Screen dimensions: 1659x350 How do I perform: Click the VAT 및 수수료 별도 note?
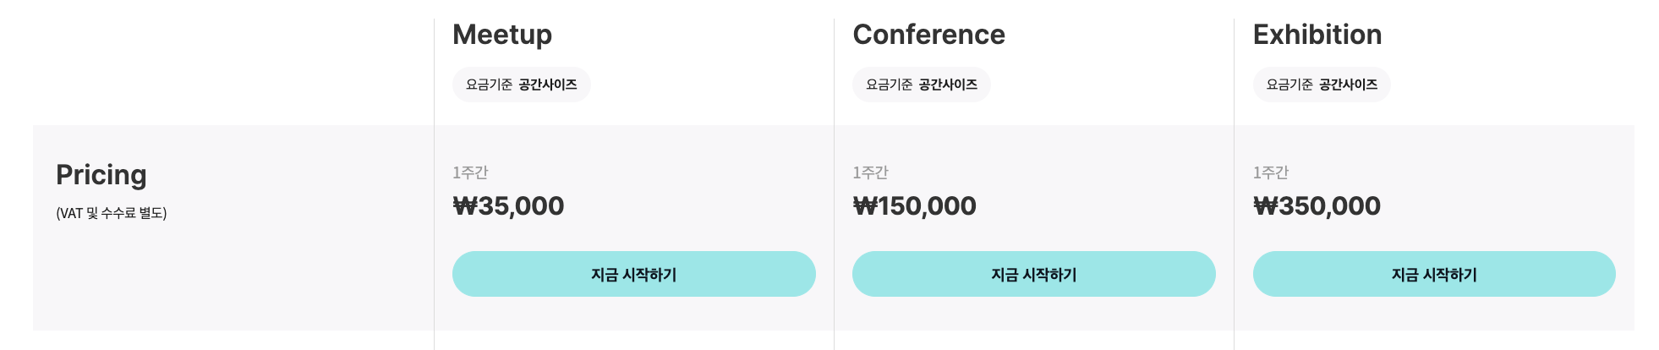[112, 213]
